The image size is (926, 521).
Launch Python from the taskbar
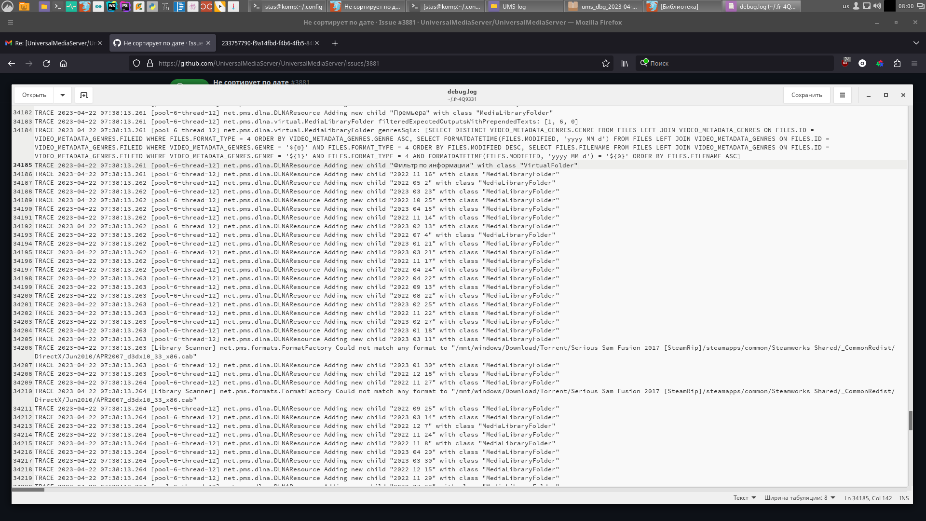(x=152, y=6)
